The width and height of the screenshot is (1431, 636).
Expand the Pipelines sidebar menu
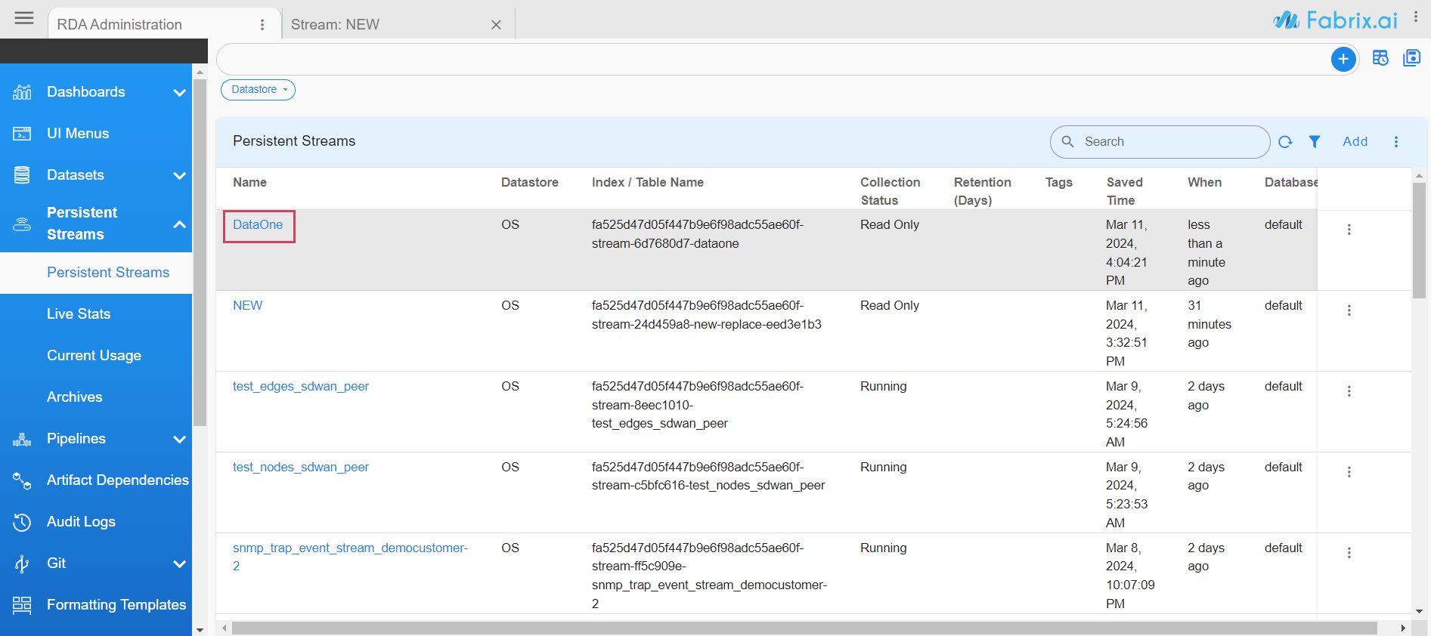[178, 440]
